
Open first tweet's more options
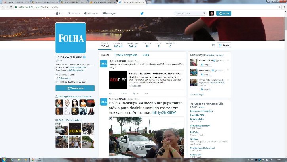tap(146, 93)
